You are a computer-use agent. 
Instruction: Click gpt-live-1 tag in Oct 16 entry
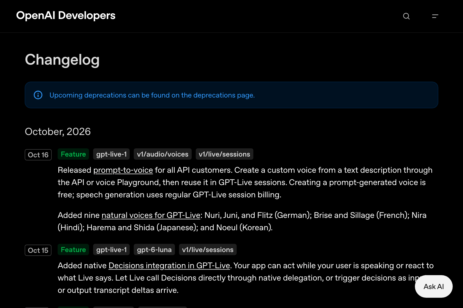tap(111, 154)
